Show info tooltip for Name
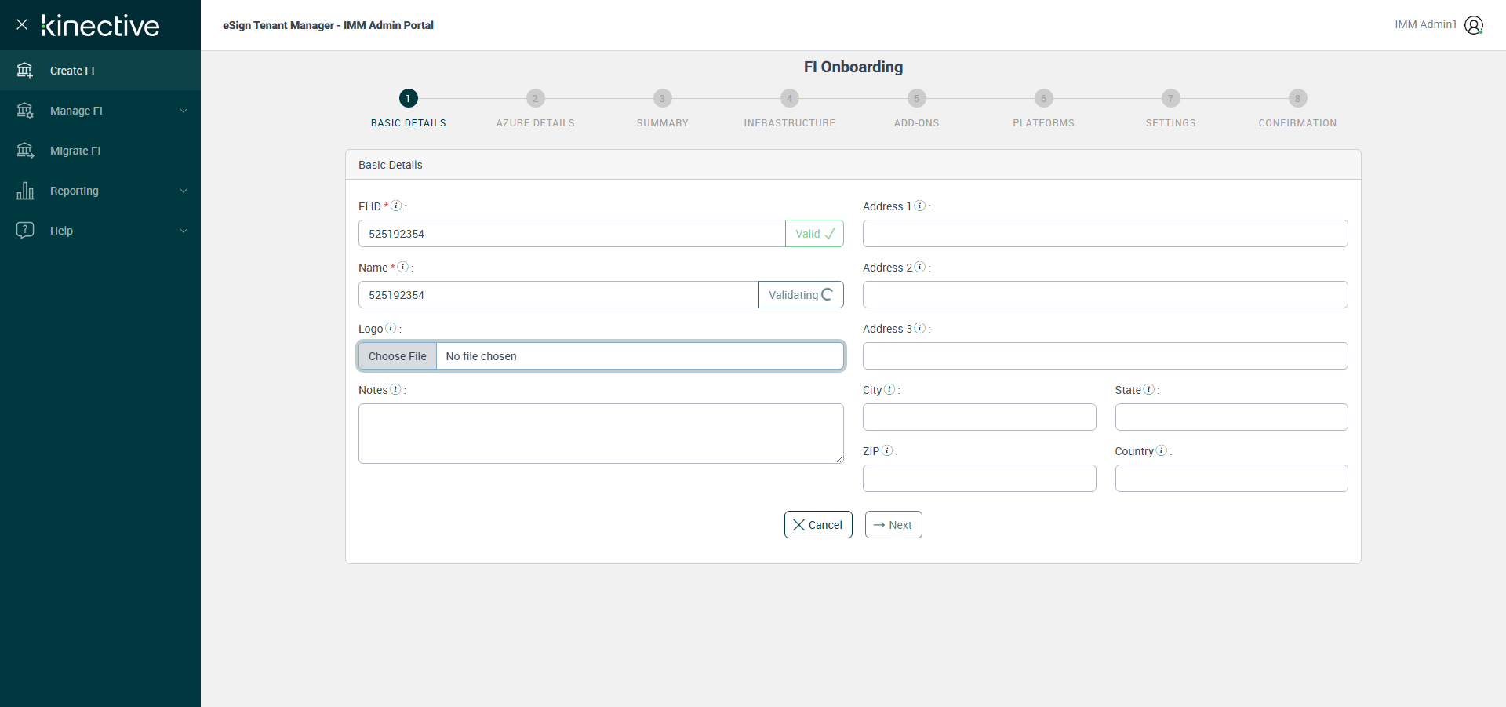Viewport: 1506px width, 707px height. 403,267
